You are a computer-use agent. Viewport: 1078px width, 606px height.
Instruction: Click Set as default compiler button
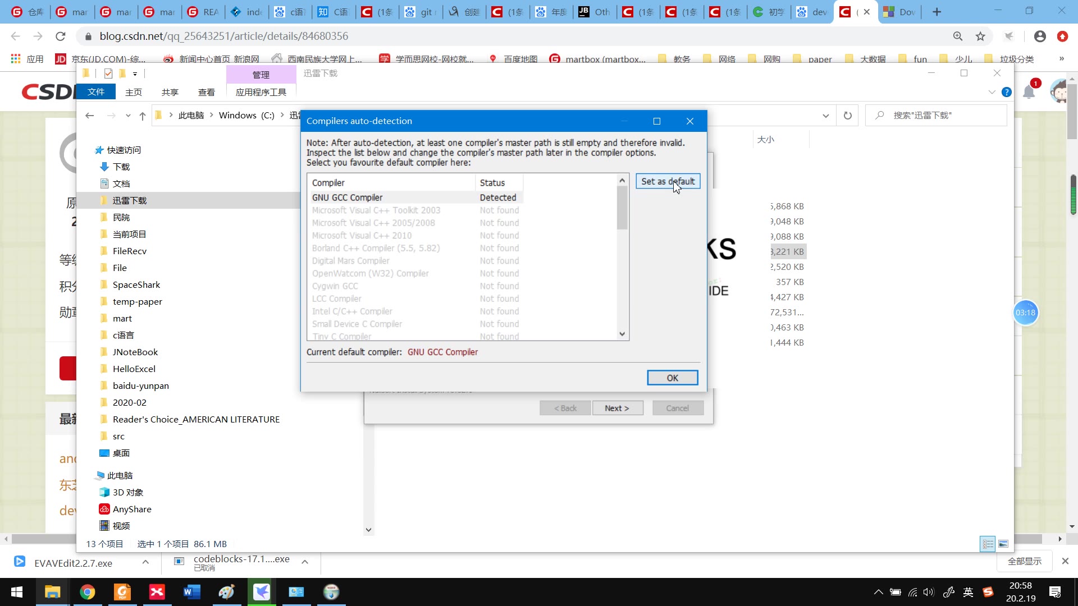tap(668, 181)
